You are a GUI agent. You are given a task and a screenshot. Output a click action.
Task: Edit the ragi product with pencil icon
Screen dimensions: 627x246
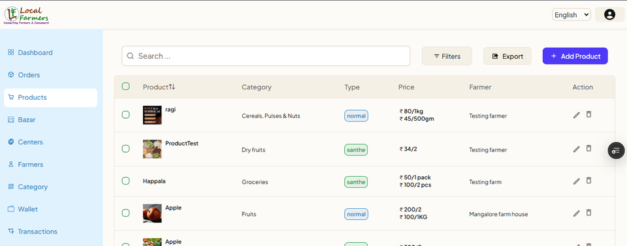click(576, 115)
